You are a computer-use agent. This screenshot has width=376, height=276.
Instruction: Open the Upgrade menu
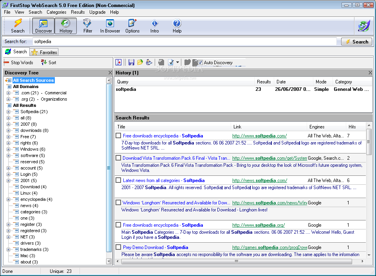(98, 12)
